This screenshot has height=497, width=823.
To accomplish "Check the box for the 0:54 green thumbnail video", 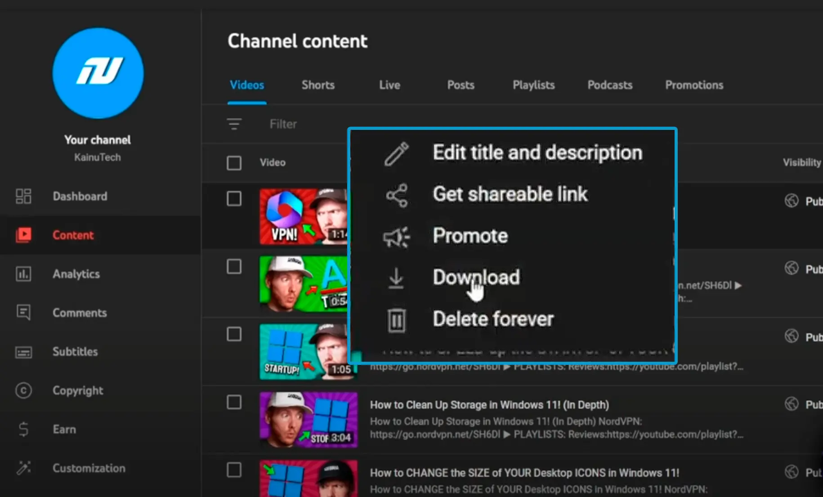I will [x=234, y=266].
